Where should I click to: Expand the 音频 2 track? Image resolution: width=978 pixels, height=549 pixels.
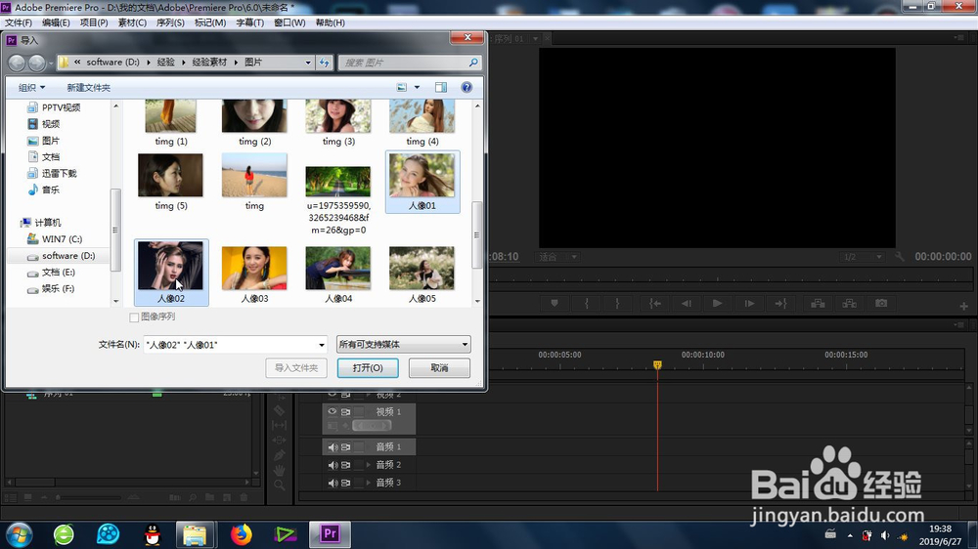(368, 465)
